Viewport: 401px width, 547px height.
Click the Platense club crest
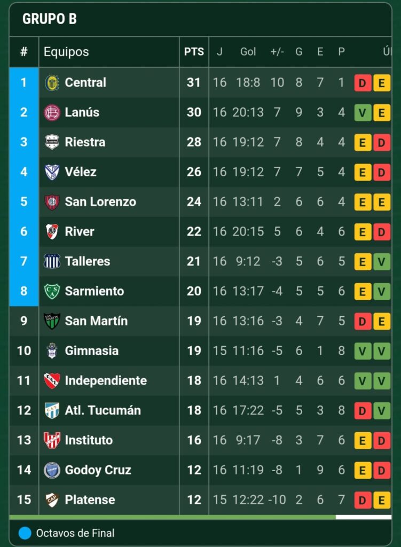(52, 500)
